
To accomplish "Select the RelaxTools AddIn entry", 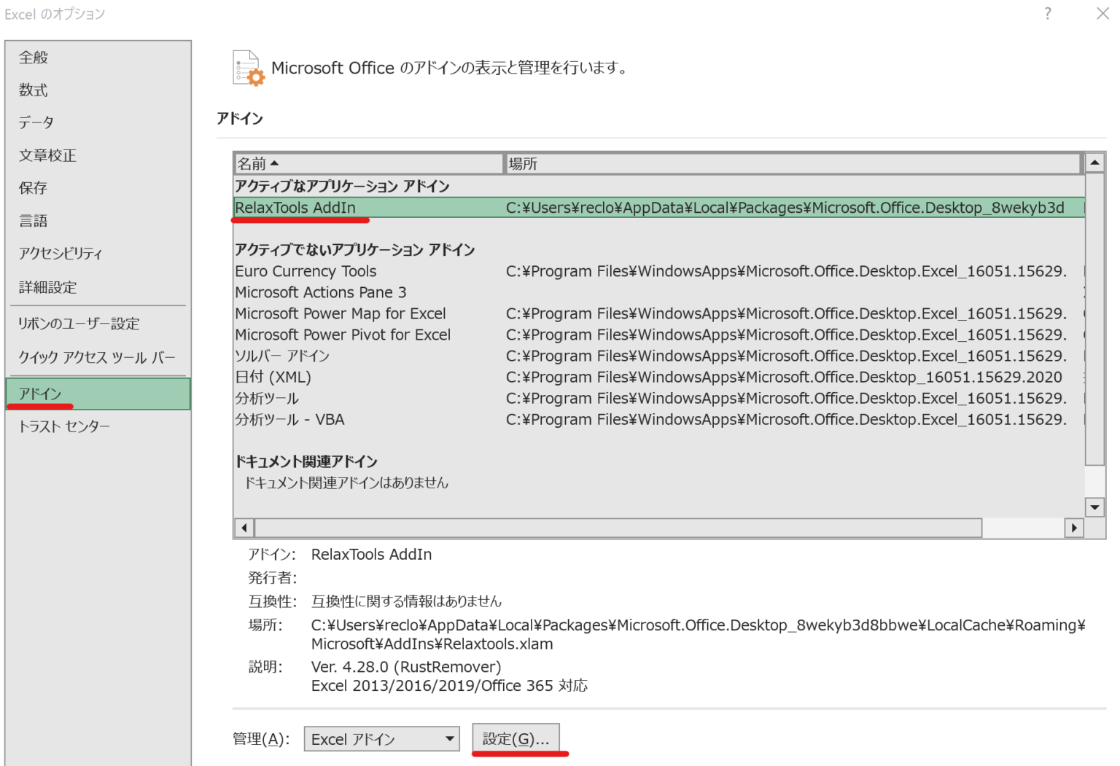I will pos(295,207).
